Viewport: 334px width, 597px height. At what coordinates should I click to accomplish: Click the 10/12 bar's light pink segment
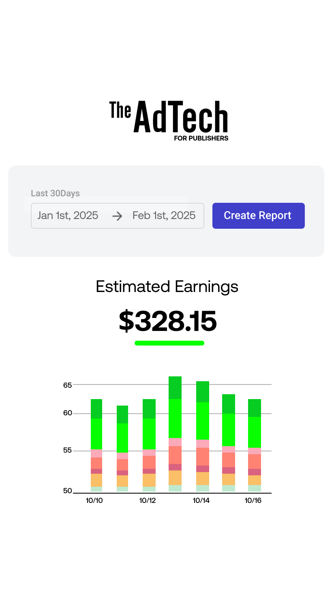click(x=149, y=453)
